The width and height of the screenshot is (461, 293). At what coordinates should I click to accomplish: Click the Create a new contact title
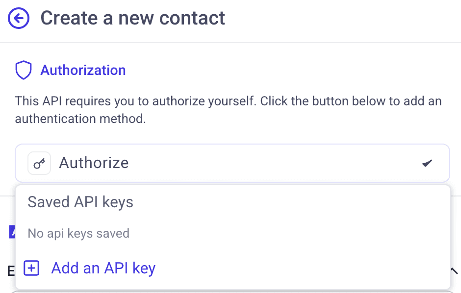point(133,18)
